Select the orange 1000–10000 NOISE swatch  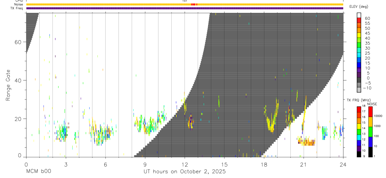tap(371, 122)
